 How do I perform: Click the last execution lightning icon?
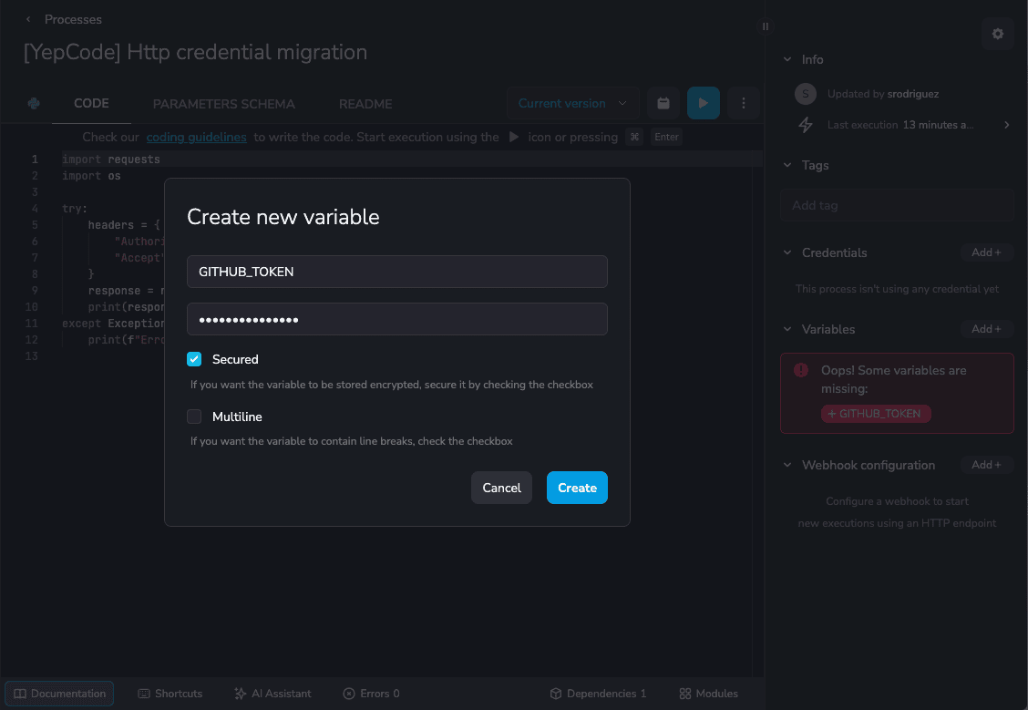pyautogui.click(x=806, y=125)
